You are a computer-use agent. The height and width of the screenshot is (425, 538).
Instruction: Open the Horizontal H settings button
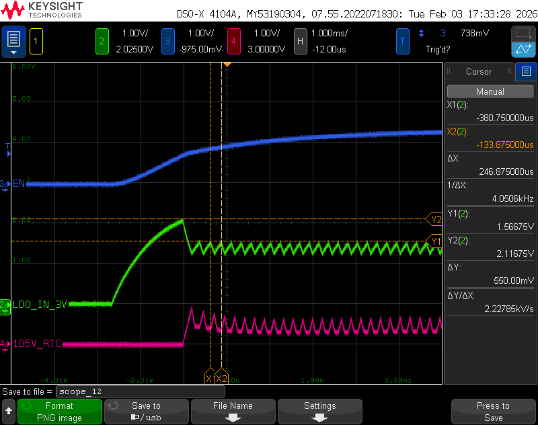(x=300, y=41)
